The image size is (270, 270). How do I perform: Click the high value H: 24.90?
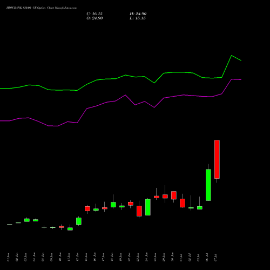click(138, 14)
